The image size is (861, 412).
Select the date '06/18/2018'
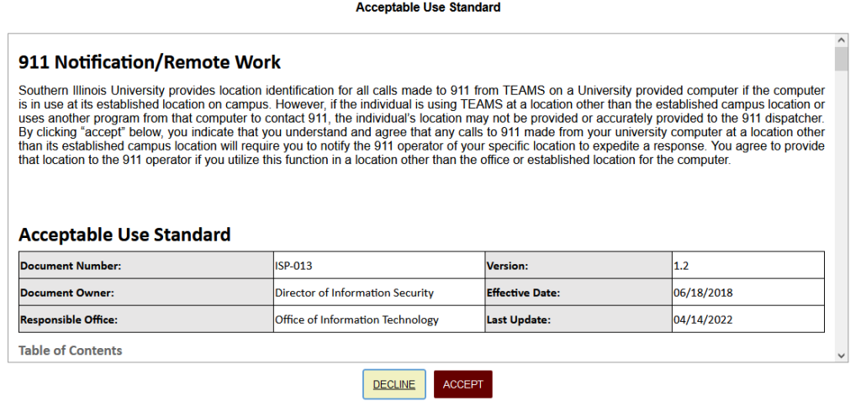point(703,293)
